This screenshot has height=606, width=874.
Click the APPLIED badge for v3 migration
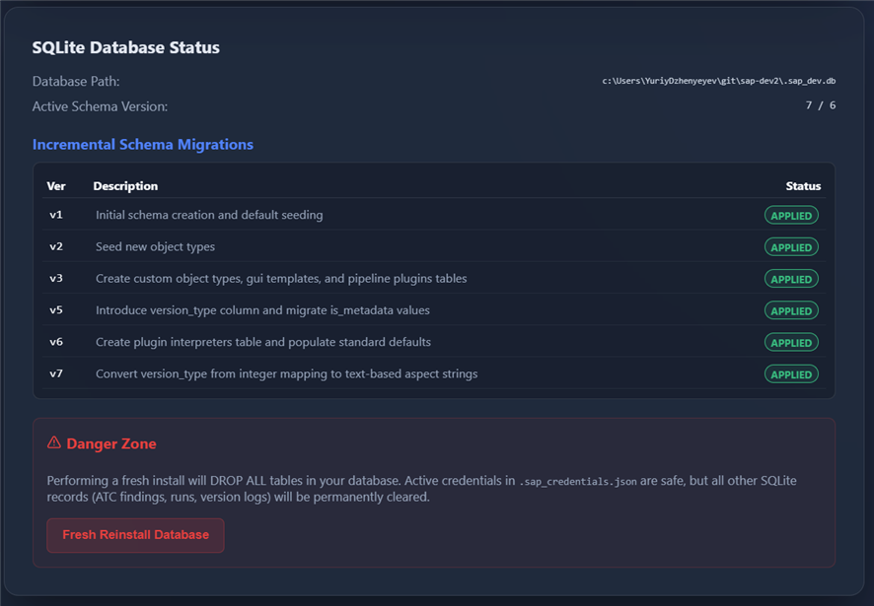point(791,279)
